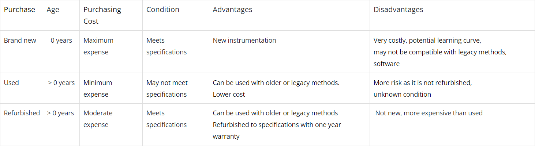Select the Age column header
This screenshot has width=535, height=146.
[53, 10]
